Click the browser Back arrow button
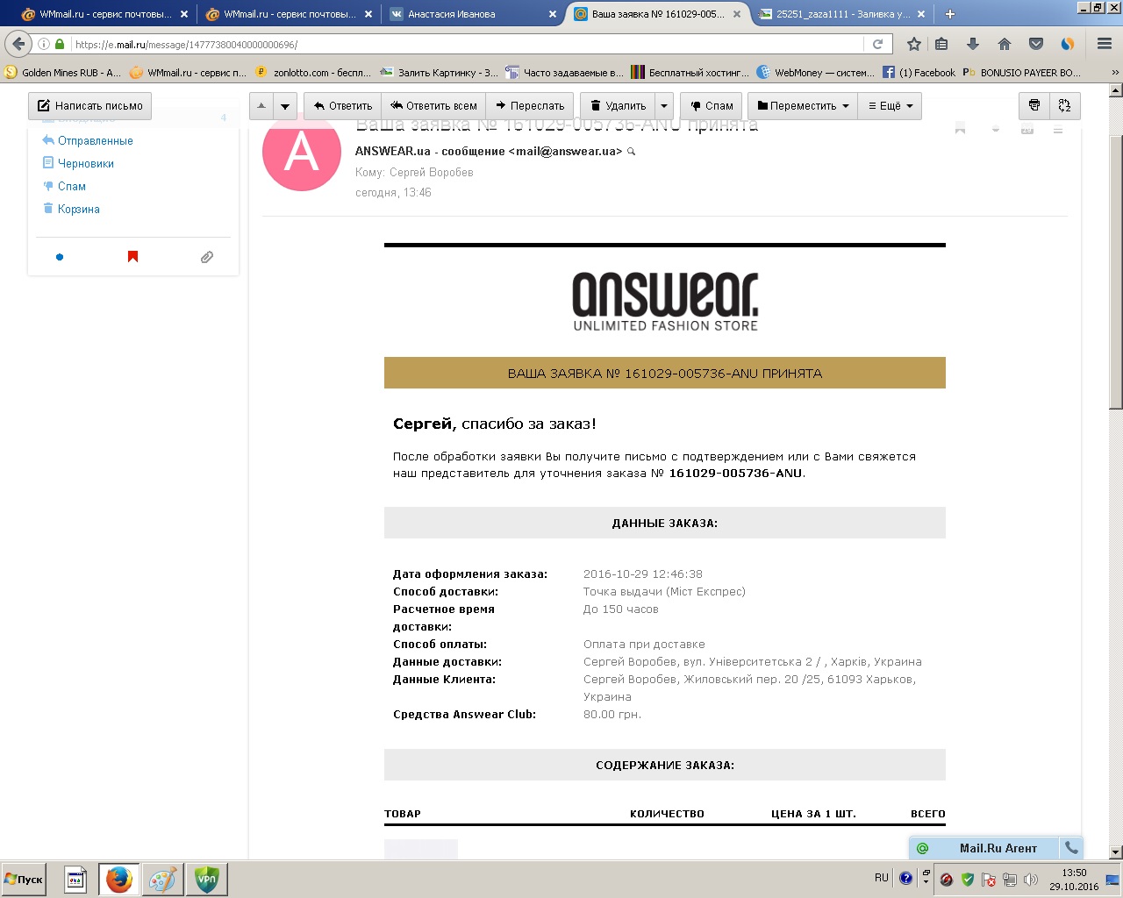 pyautogui.click(x=18, y=44)
